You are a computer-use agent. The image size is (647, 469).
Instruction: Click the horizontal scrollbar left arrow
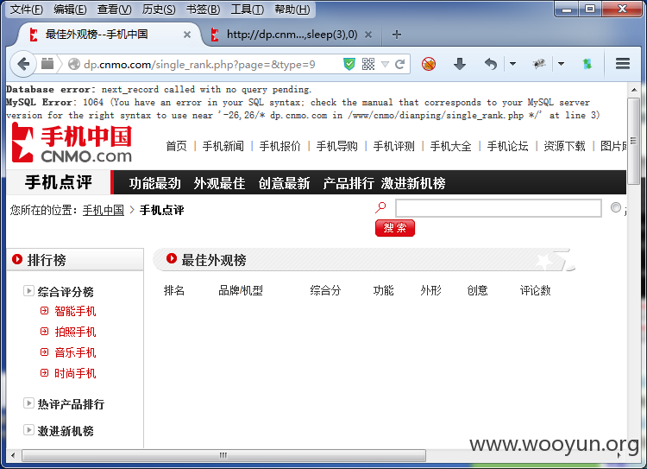(x=13, y=455)
